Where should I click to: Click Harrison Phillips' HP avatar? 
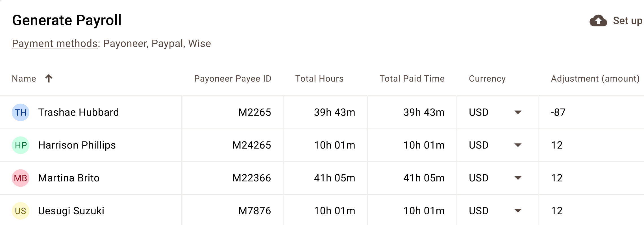click(21, 145)
